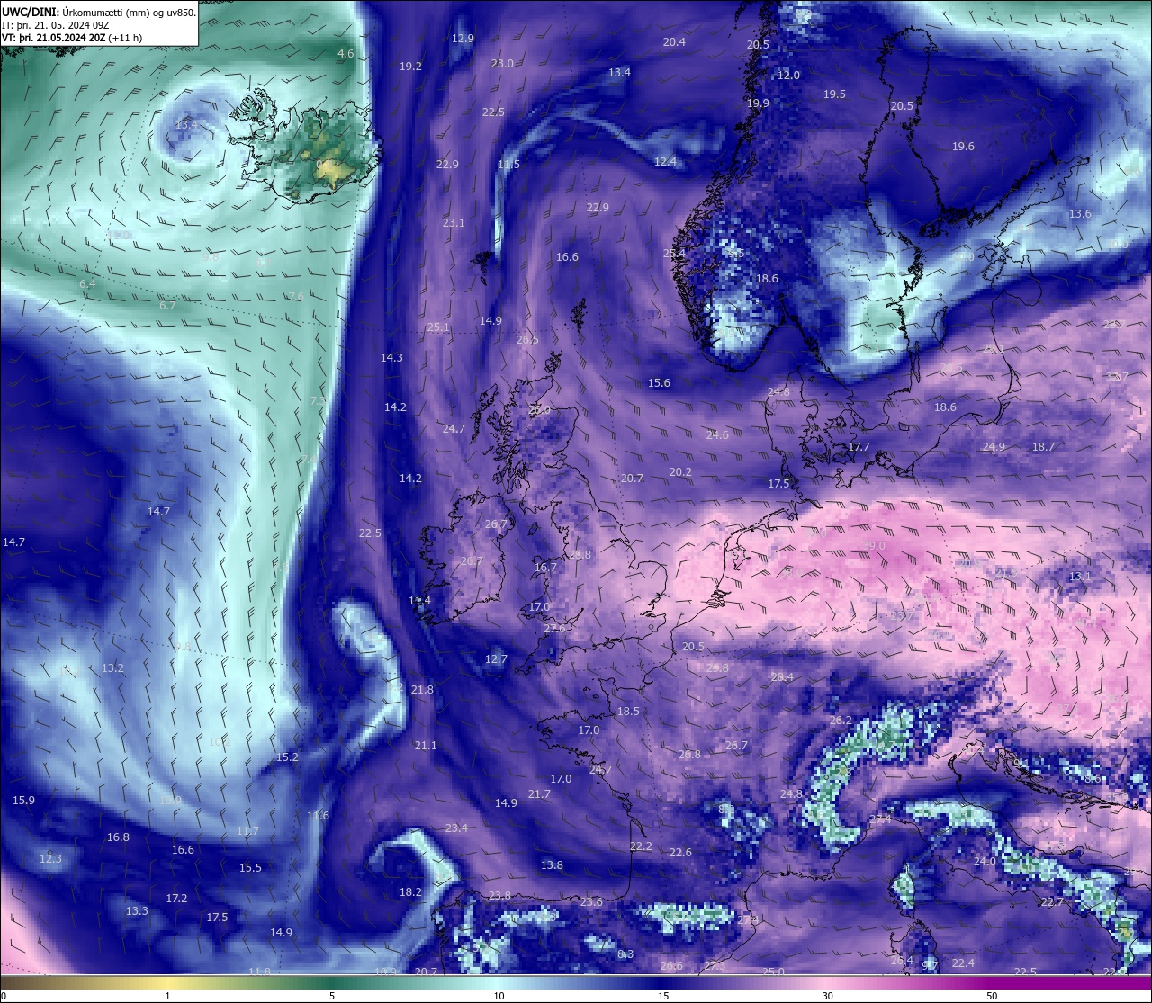Click the 13.3 map value
Screen dimensions: 1152x1003
pyautogui.click(x=137, y=911)
